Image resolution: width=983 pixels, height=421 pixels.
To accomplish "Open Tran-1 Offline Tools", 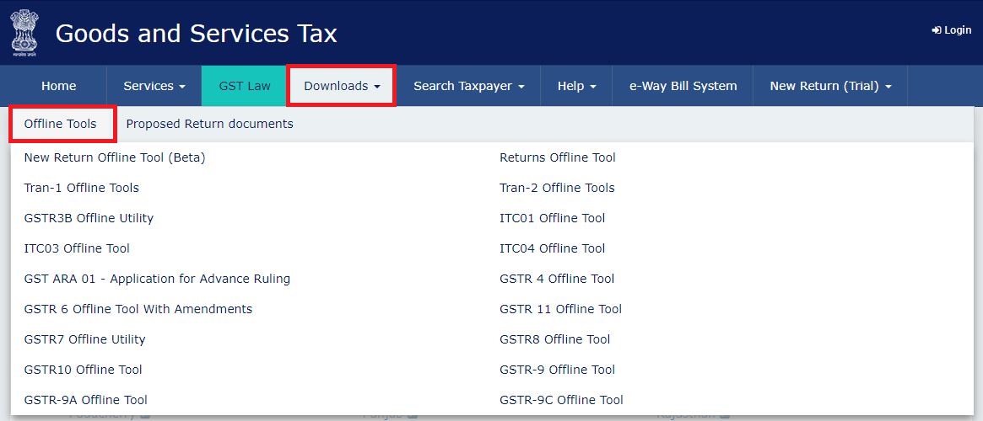I will [82, 188].
